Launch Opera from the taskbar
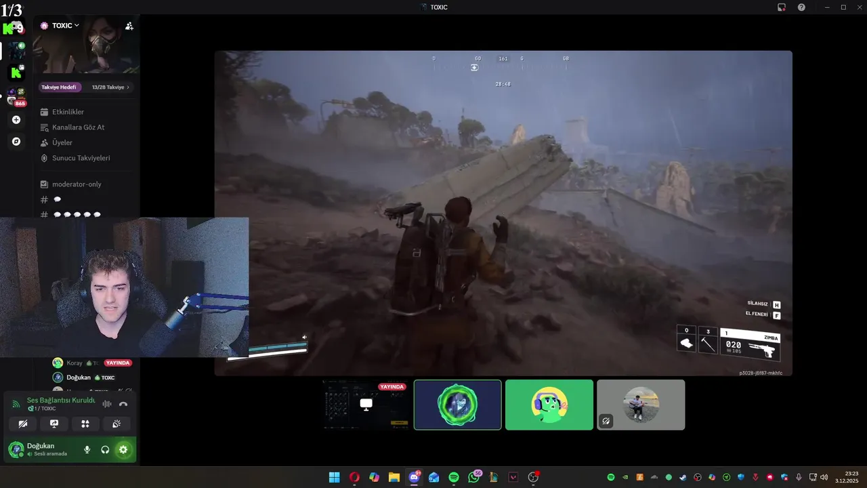This screenshot has width=867, height=488. [354, 477]
